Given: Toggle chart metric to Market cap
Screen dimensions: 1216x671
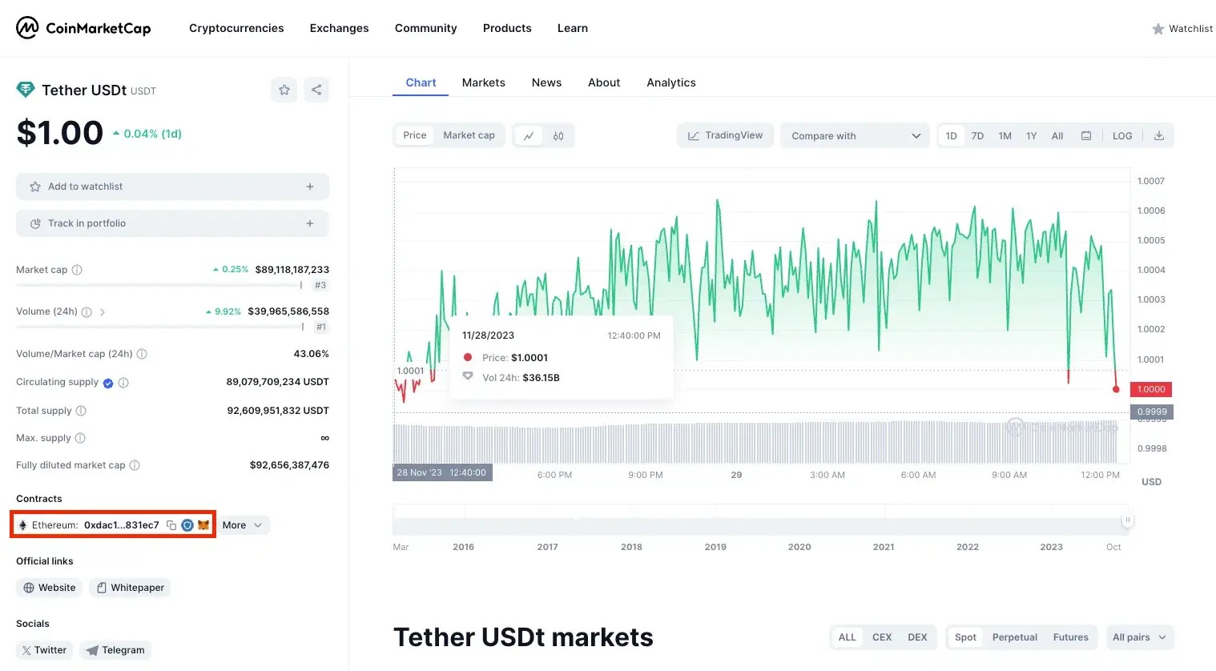Looking at the screenshot, I should pyautogui.click(x=469, y=135).
